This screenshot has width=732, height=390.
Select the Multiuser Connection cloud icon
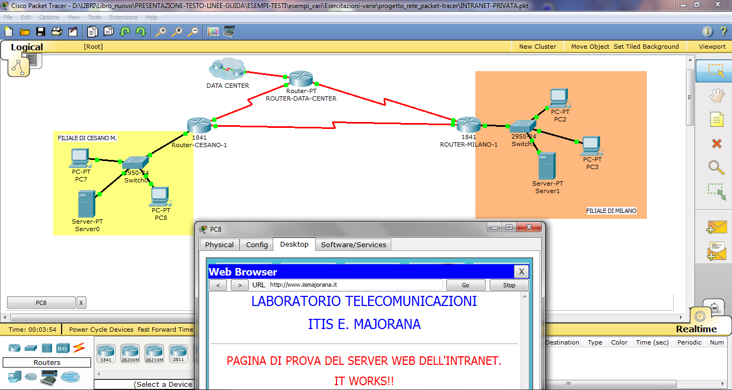[x=70, y=378]
